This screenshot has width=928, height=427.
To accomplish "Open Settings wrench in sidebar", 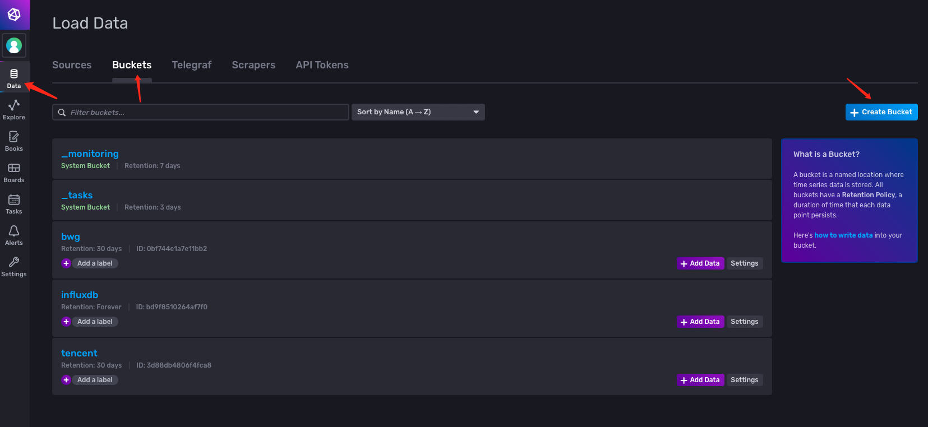I will coord(14,267).
